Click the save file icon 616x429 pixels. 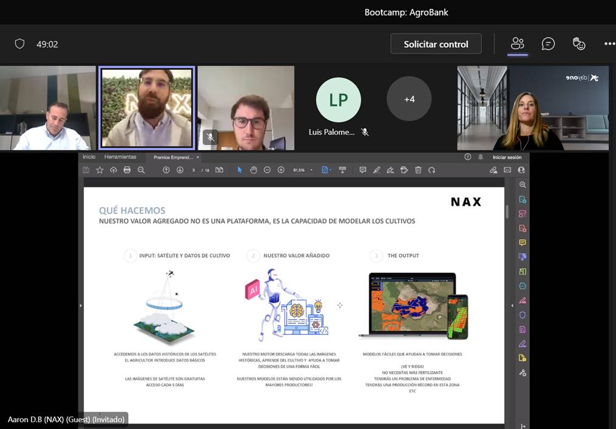point(86,170)
